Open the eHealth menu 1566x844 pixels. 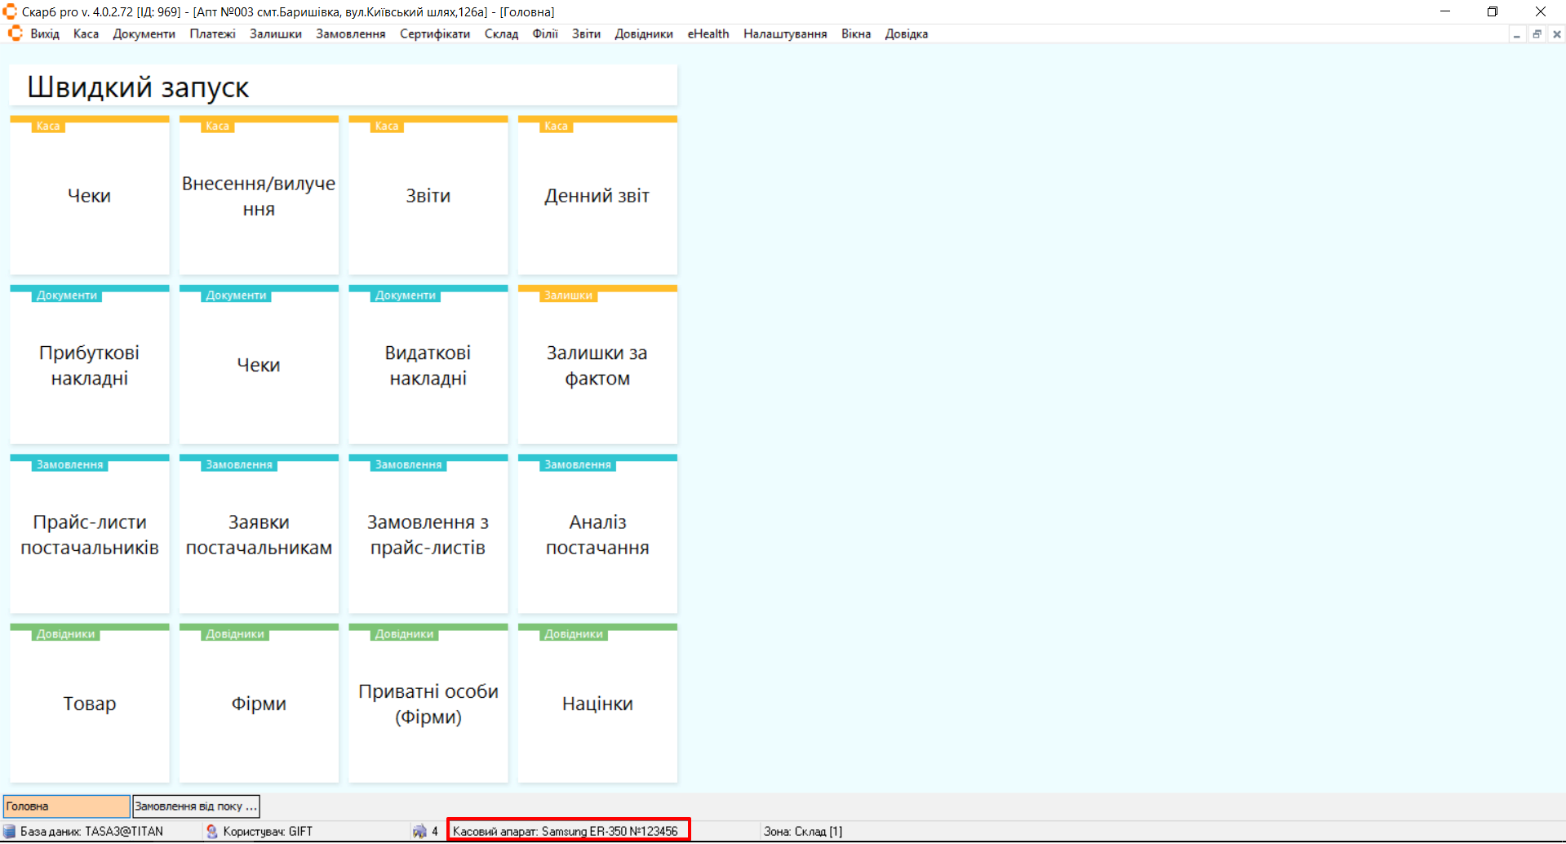pos(708,33)
